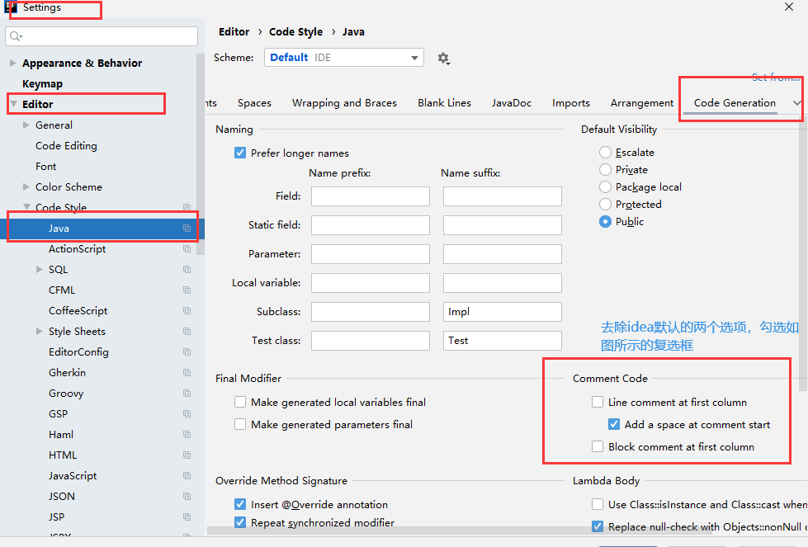Enable Use Class::isInstance and Class::cast option
Image resolution: width=808 pixels, height=547 pixels.
[x=598, y=504]
